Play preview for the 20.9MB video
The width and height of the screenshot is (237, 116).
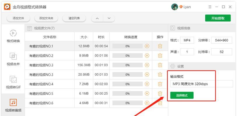coord(147,75)
